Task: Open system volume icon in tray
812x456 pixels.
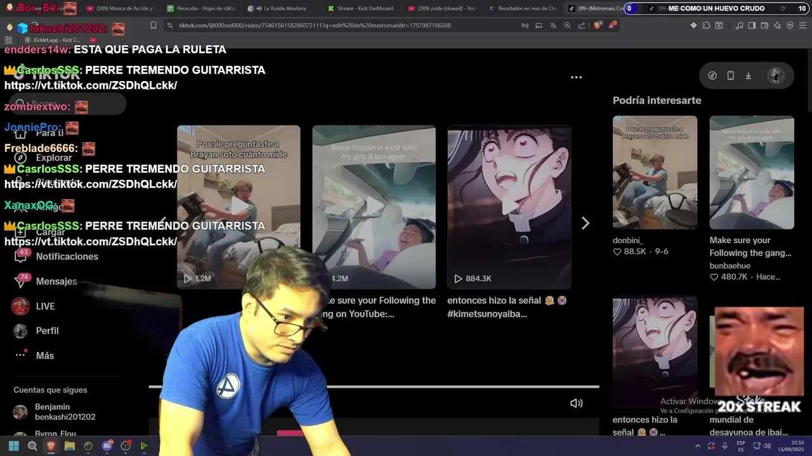Action: [767, 446]
